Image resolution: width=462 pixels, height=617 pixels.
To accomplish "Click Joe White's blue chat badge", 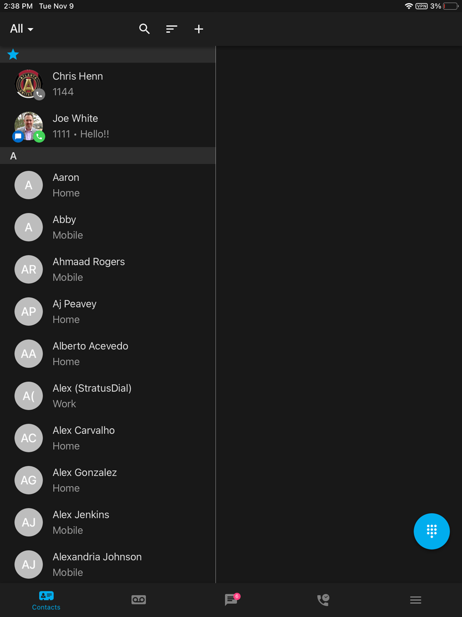I will 18,136.
